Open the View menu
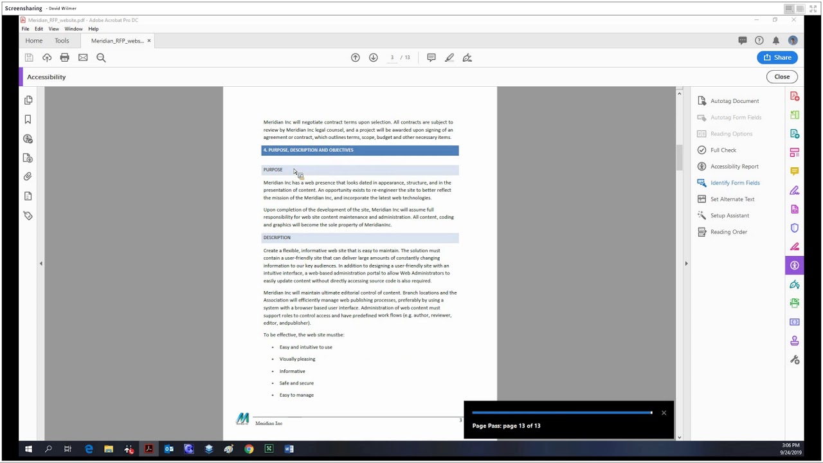 [x=54, y=29]
